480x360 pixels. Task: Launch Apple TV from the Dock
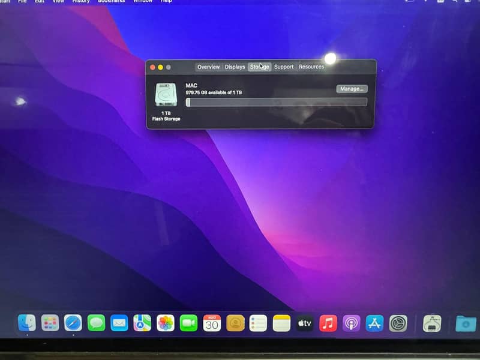click(305, 323)
